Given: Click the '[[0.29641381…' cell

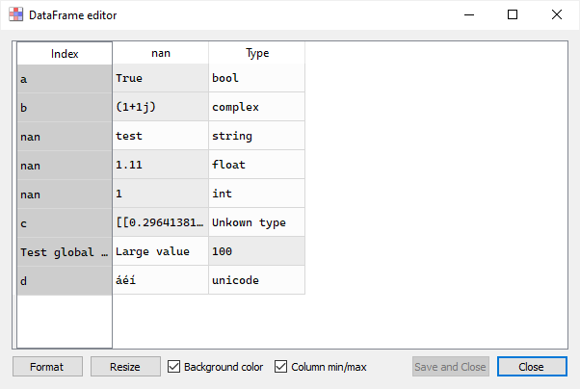Looking at the screenshot, I should coord(161,222).
